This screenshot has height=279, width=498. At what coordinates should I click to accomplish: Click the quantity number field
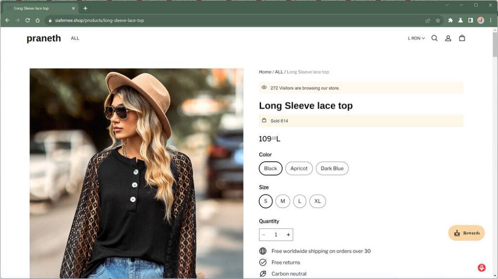click(276, 235)
